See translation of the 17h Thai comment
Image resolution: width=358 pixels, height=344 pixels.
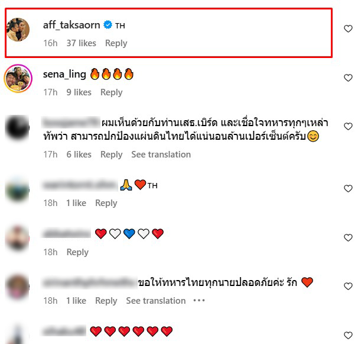coord(161,155)
